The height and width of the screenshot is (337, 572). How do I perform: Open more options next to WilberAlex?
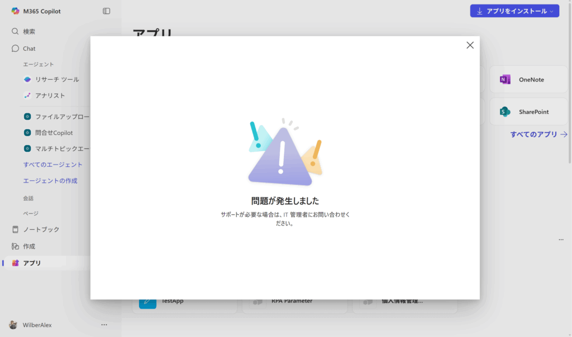[104, 325]
